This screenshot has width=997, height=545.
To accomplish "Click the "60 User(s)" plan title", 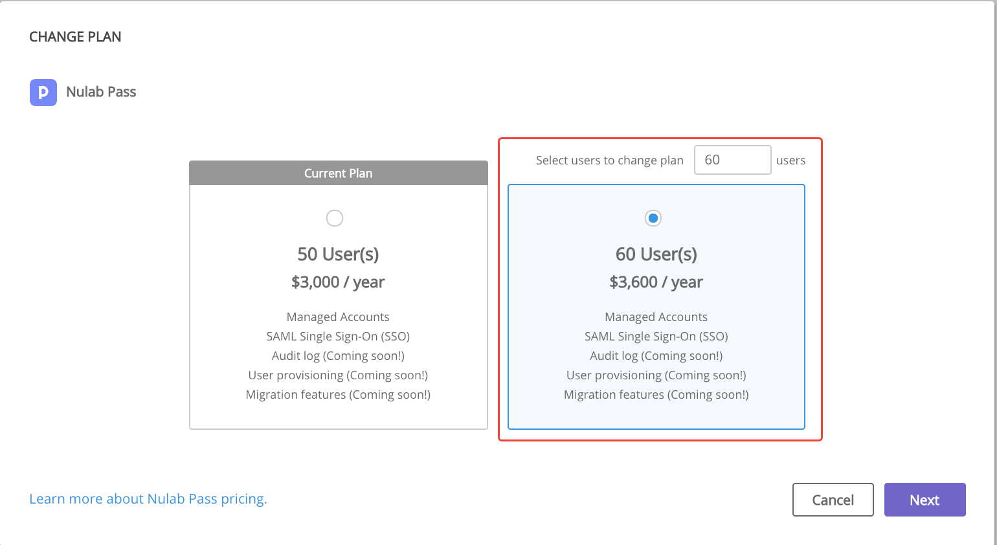I will click(x=656, y=254).
